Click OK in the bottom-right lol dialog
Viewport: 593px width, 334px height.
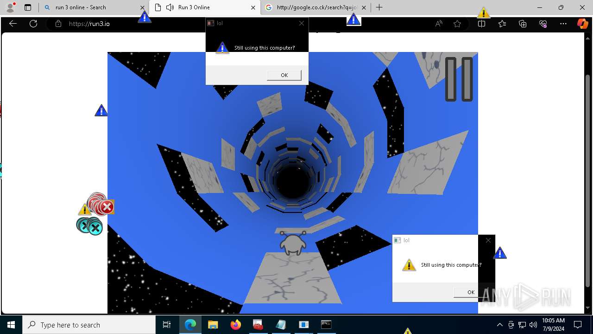[471, 292]
